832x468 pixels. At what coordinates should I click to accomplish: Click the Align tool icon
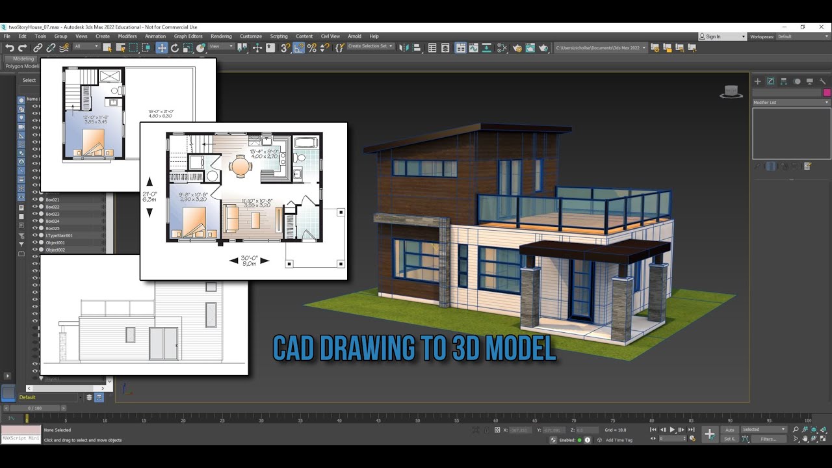pyautogui.click(x=417, y=47)
